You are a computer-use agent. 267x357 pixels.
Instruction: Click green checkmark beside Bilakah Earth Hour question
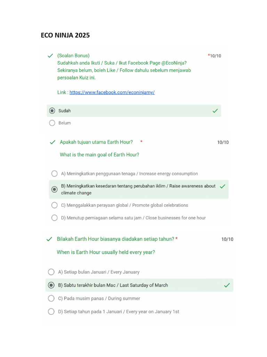click(49, 239)
